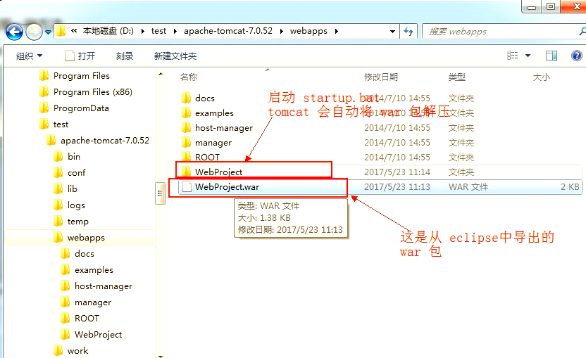Maximize the Explorer window
This screenshot has width=586, height=358.
tap(551, 6)
